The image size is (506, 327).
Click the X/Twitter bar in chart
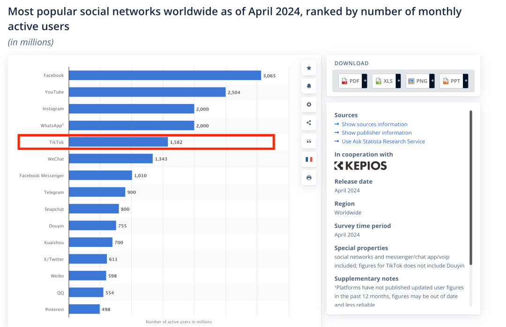tap(88, 259)
